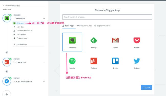Image resolution: width=166 pixels, height=96 pixels.
Task: Switch to the Your Apps tab
Action: pos(68,26)
